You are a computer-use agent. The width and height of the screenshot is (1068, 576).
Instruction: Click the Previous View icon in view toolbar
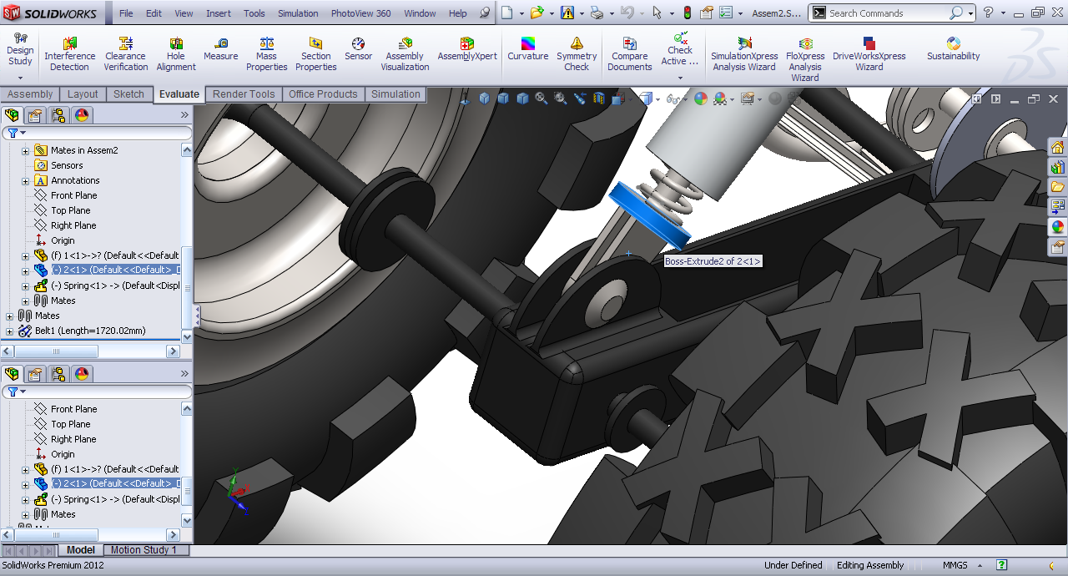580,99
